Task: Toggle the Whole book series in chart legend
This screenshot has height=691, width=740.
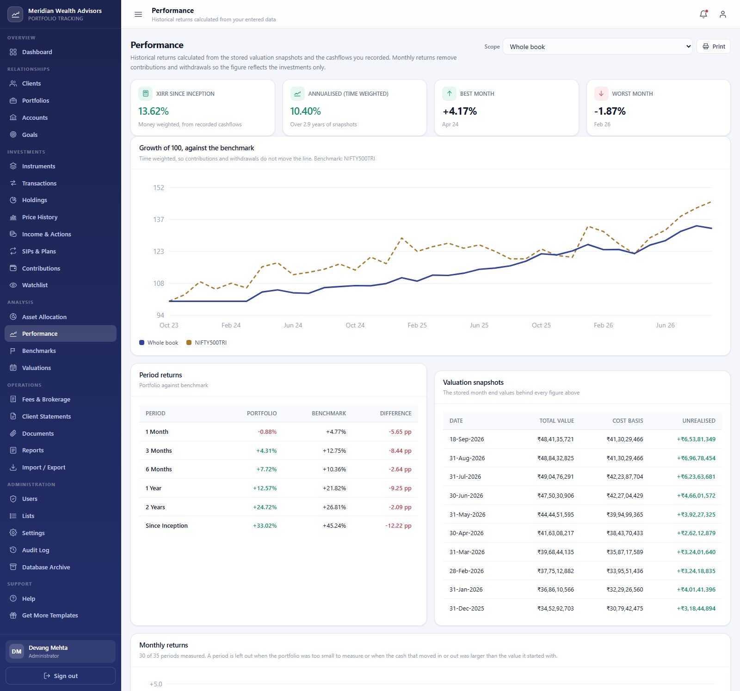Action: pos(159,343)
